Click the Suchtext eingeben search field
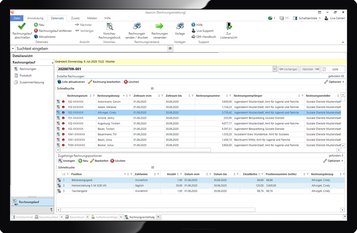 coord(91,49)
